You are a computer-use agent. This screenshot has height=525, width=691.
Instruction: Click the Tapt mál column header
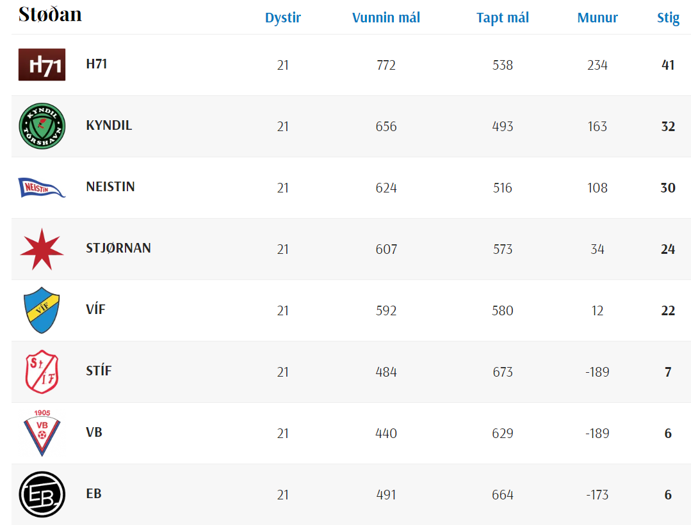tap(503, 18)
